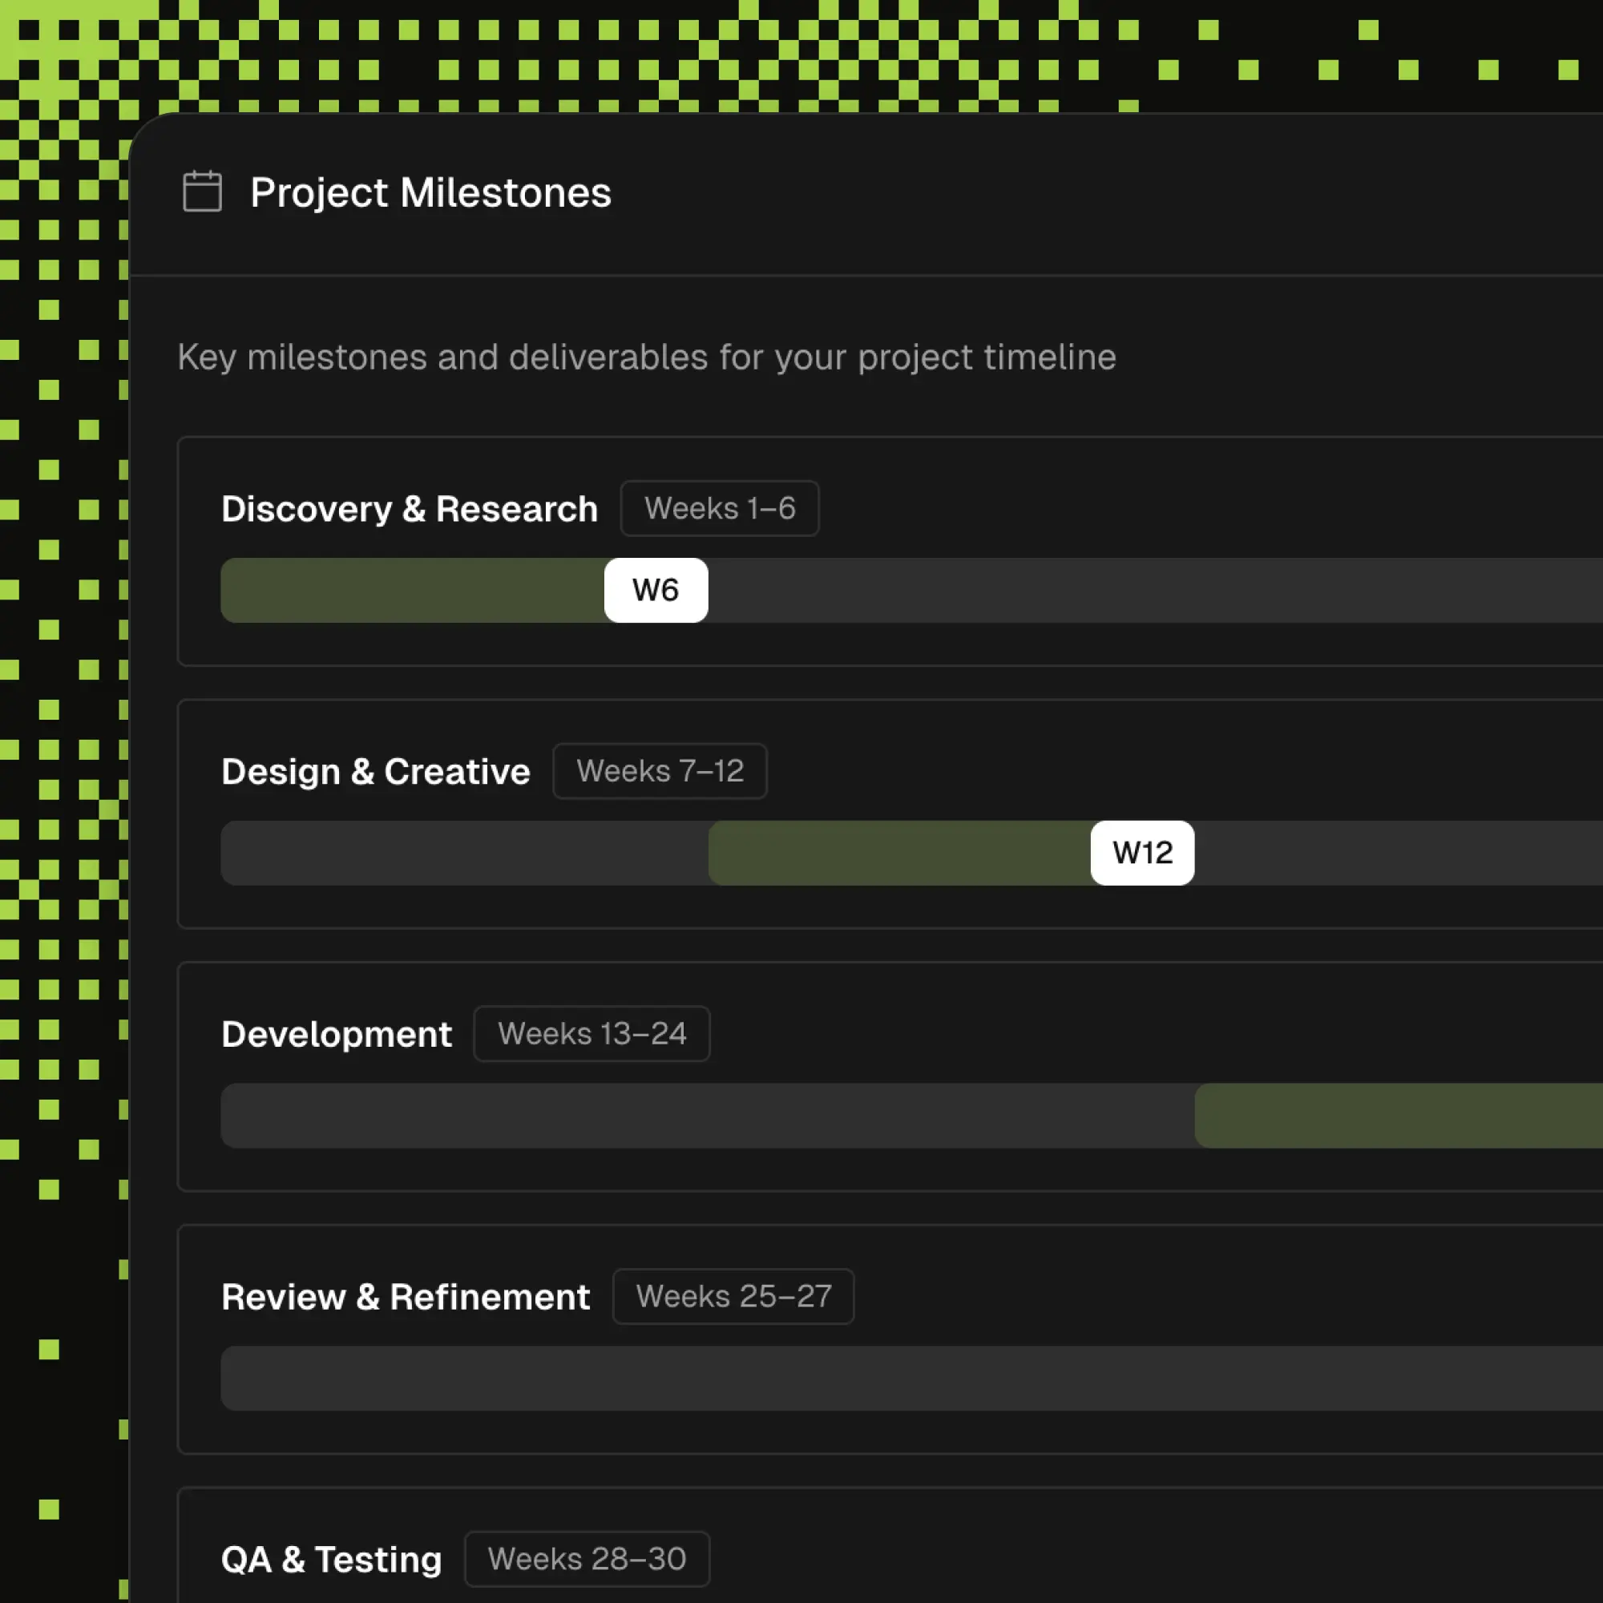Click the W6 milestone marker
This screenshot has height=1603, width=1603.
click(656, 590)
